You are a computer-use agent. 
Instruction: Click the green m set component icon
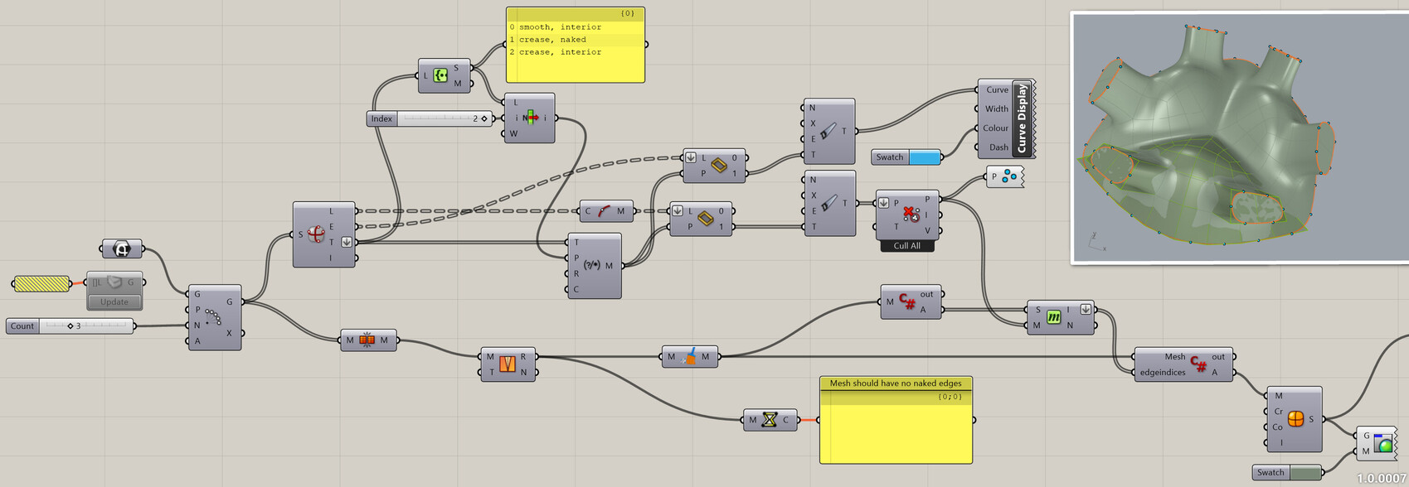tap(1053, 317)
